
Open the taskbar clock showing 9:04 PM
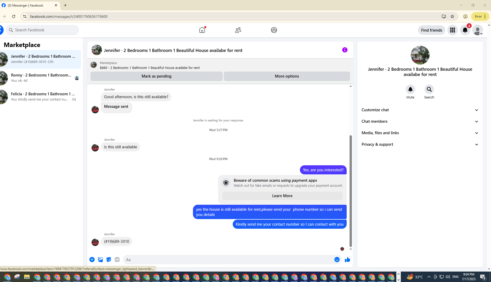pos(469,277)
